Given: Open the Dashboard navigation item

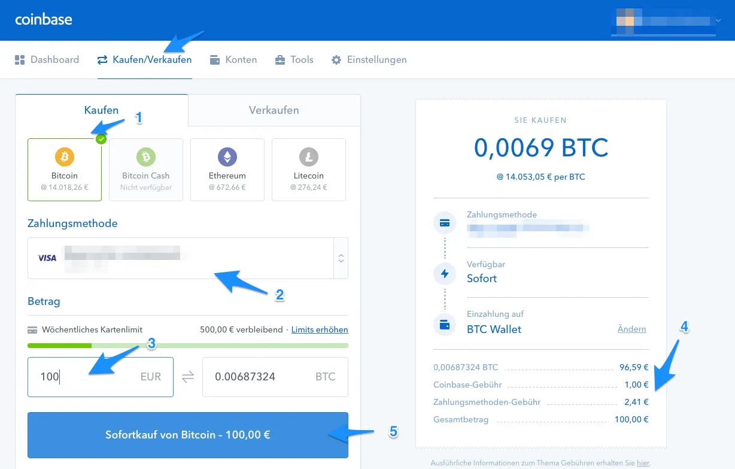Looking at the screenshot, I should point(47,60).
